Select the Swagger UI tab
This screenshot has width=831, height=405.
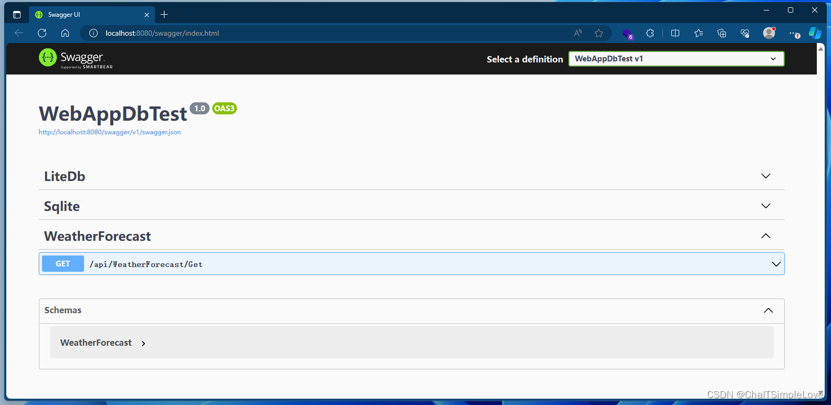(91, 15)
